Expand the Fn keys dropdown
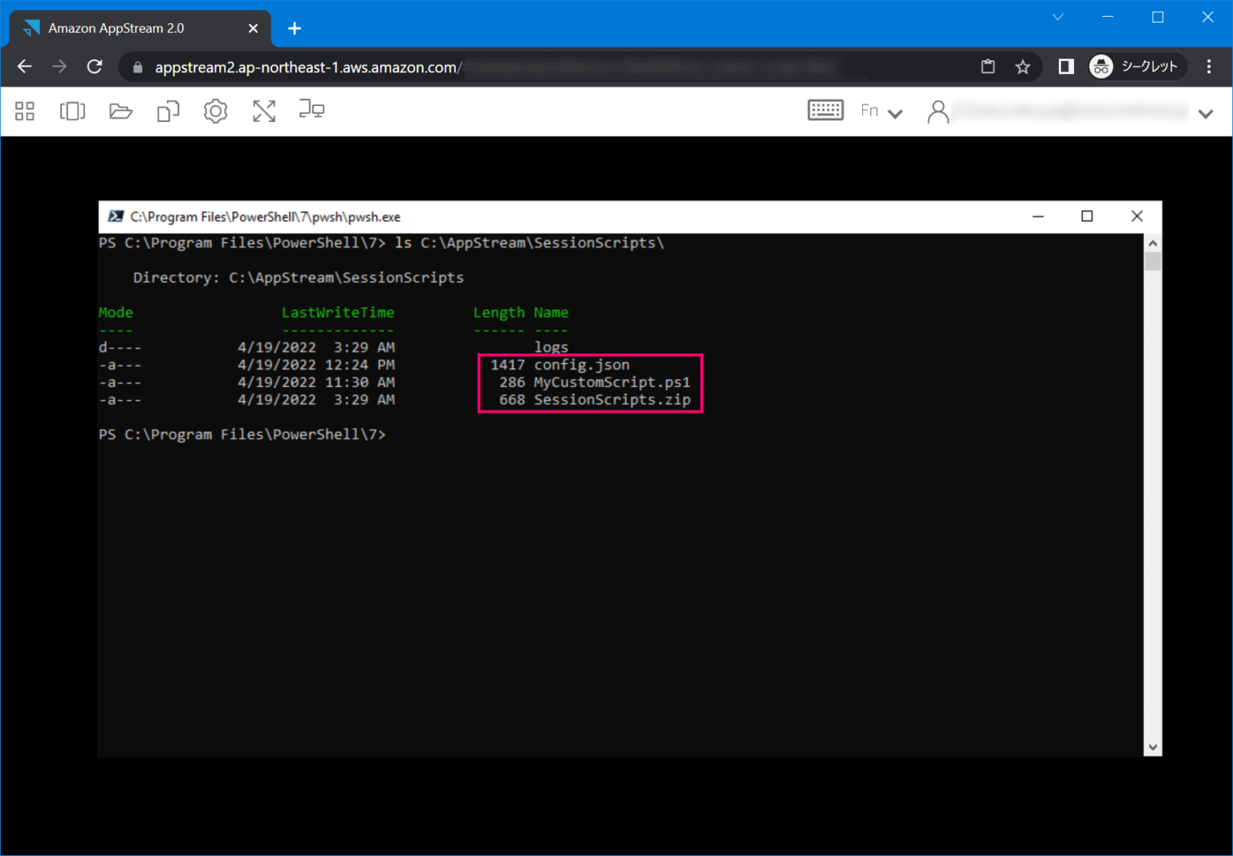 (x=881, y=112)
